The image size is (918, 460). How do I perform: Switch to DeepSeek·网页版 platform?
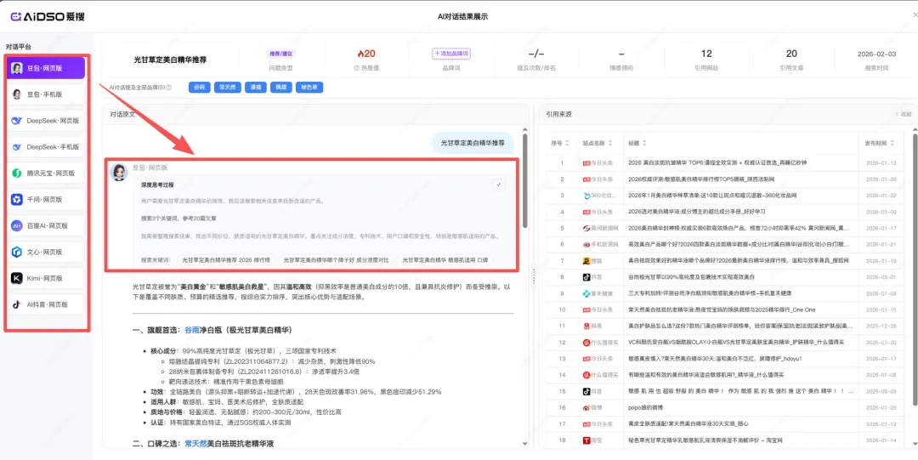(x=45, y=121)
